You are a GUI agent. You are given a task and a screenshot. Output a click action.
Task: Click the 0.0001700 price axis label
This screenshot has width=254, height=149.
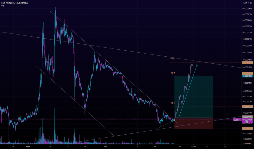click(248, 67)
